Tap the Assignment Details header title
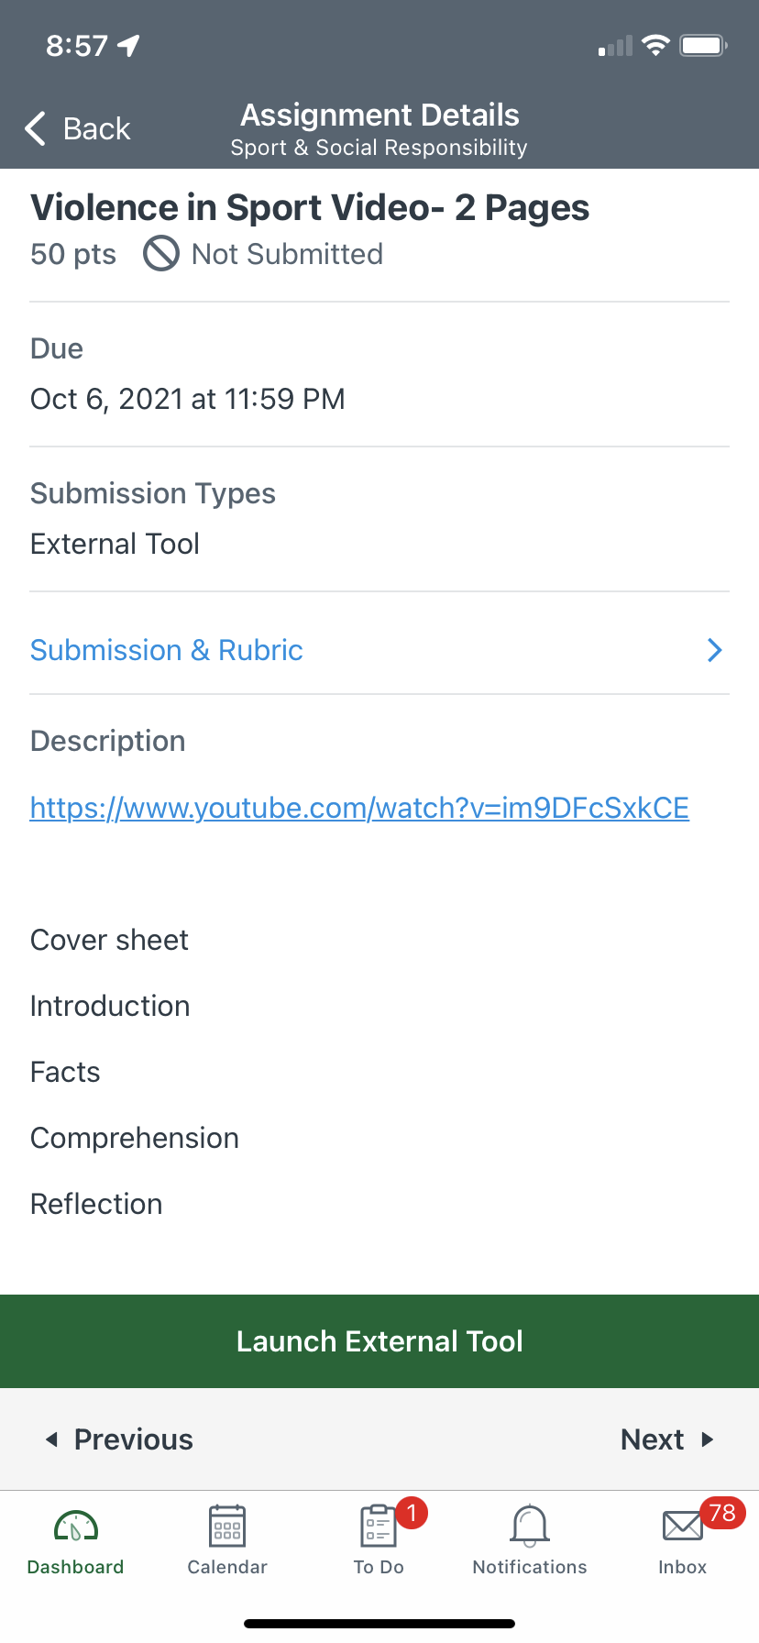Image resolution: width=759 pixels, height=1643 pixels. tap(379, 116)
